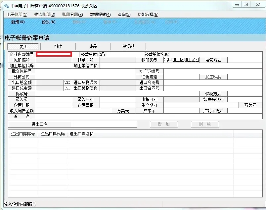Open the 物流账册 menu
Image resolution: width=266 pixels, height=210 pixels.
[44, 15]
